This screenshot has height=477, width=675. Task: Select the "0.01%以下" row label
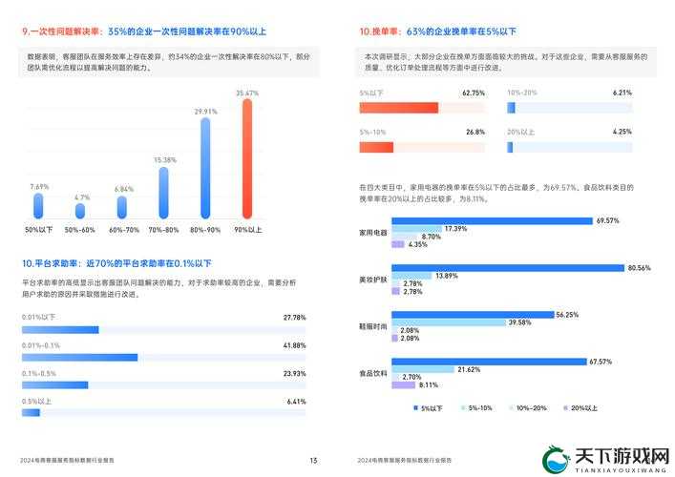coord(38,317)
